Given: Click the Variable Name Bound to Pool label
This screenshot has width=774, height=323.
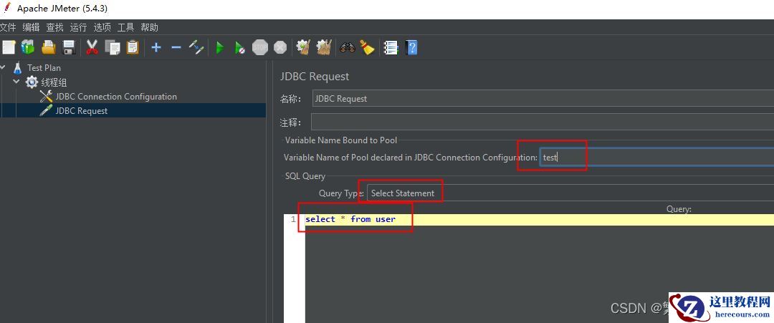Looking at the screenshot, I should [x=341, y=140].
